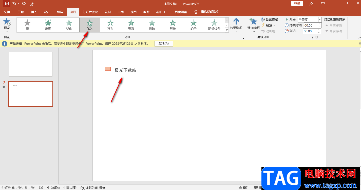Switch to the Record (录制) tab
The image size is (361, 190).
click(108, 12)
